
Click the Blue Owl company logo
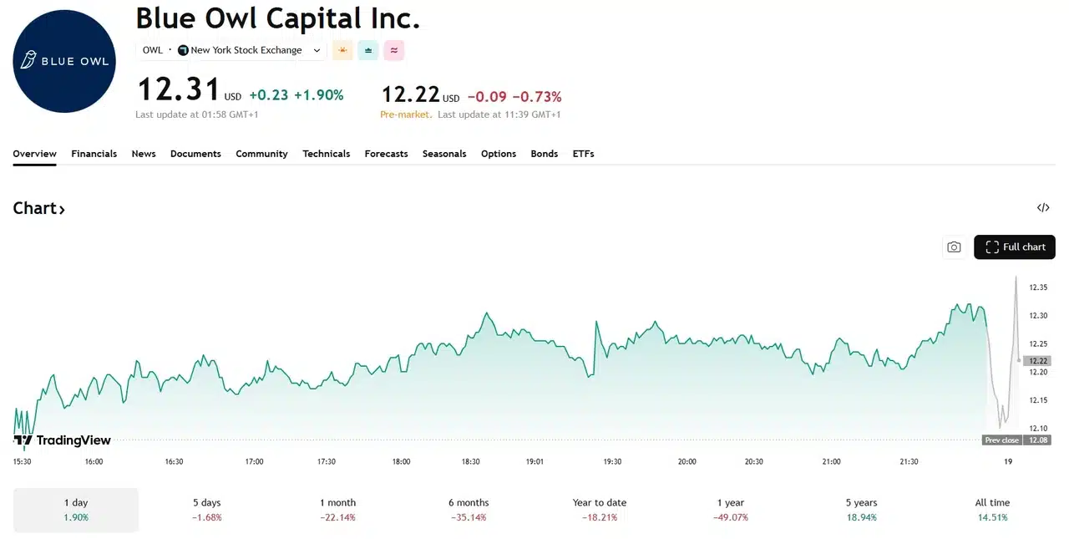64,61
